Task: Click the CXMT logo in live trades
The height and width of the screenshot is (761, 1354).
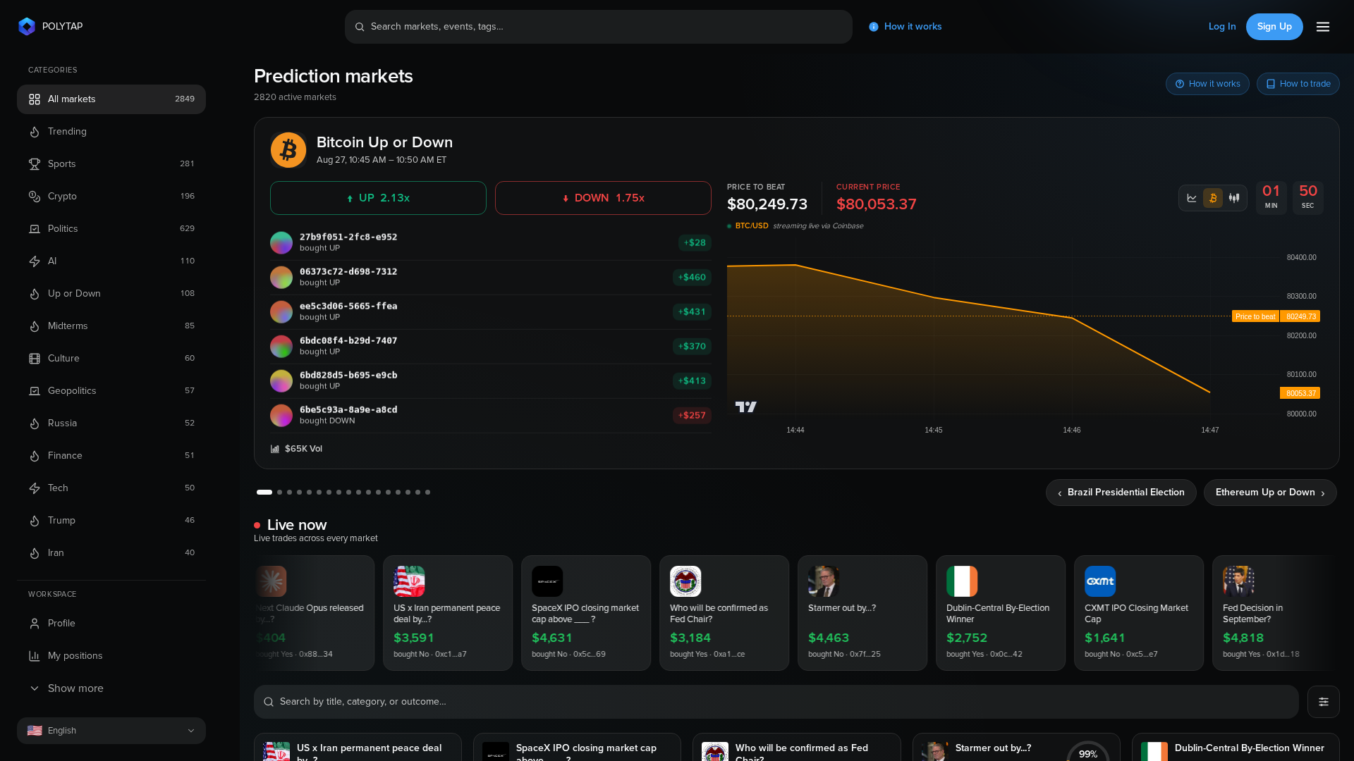Action: pos(1100,581)
